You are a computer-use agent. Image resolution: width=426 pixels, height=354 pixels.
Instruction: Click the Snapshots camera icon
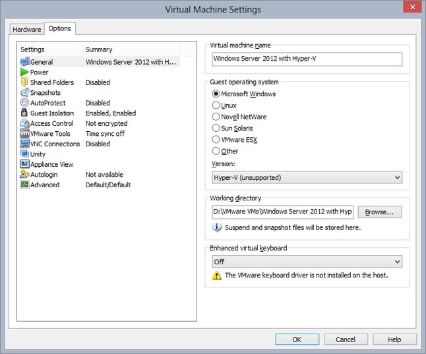pos(24,92)
